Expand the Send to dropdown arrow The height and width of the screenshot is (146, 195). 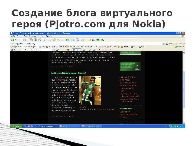point(116,47)
